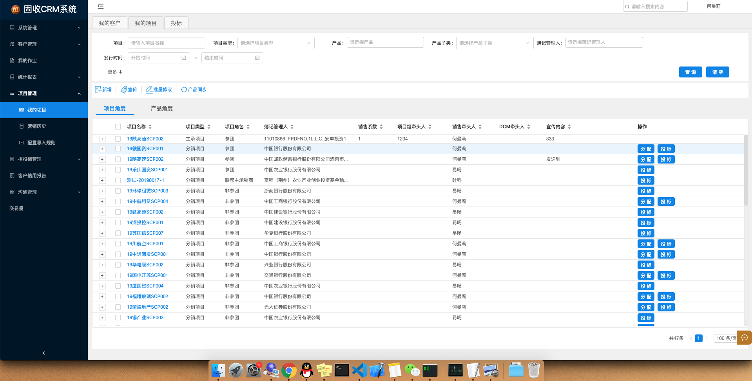Image resolution: width=752 pixels, height=381 pixels.
Task: Click the 查询 search button
Action: tap(690, 72)
